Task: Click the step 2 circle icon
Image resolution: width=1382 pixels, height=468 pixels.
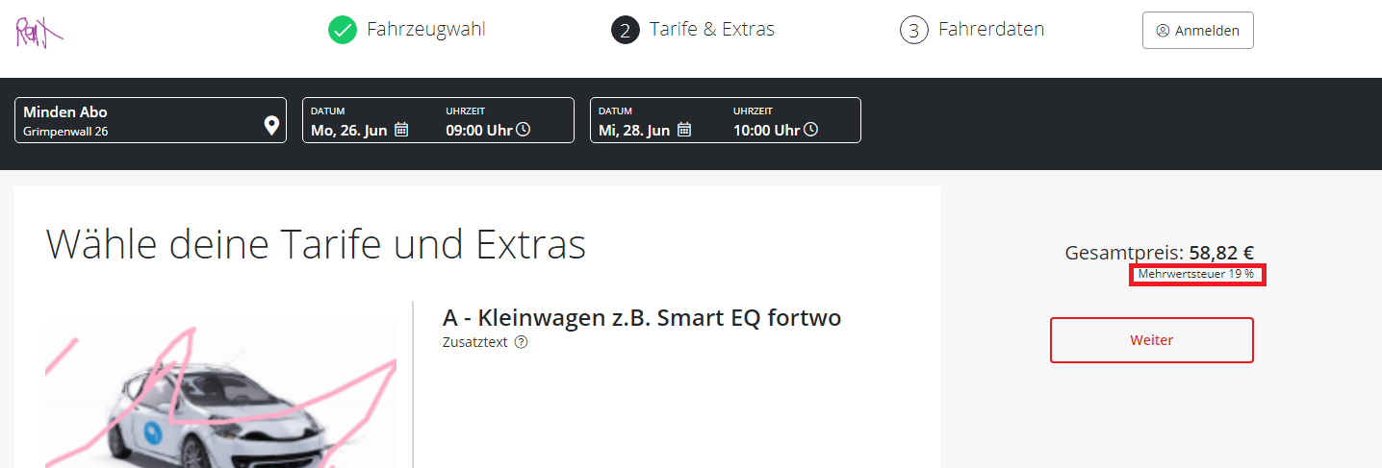Action: 625,30
